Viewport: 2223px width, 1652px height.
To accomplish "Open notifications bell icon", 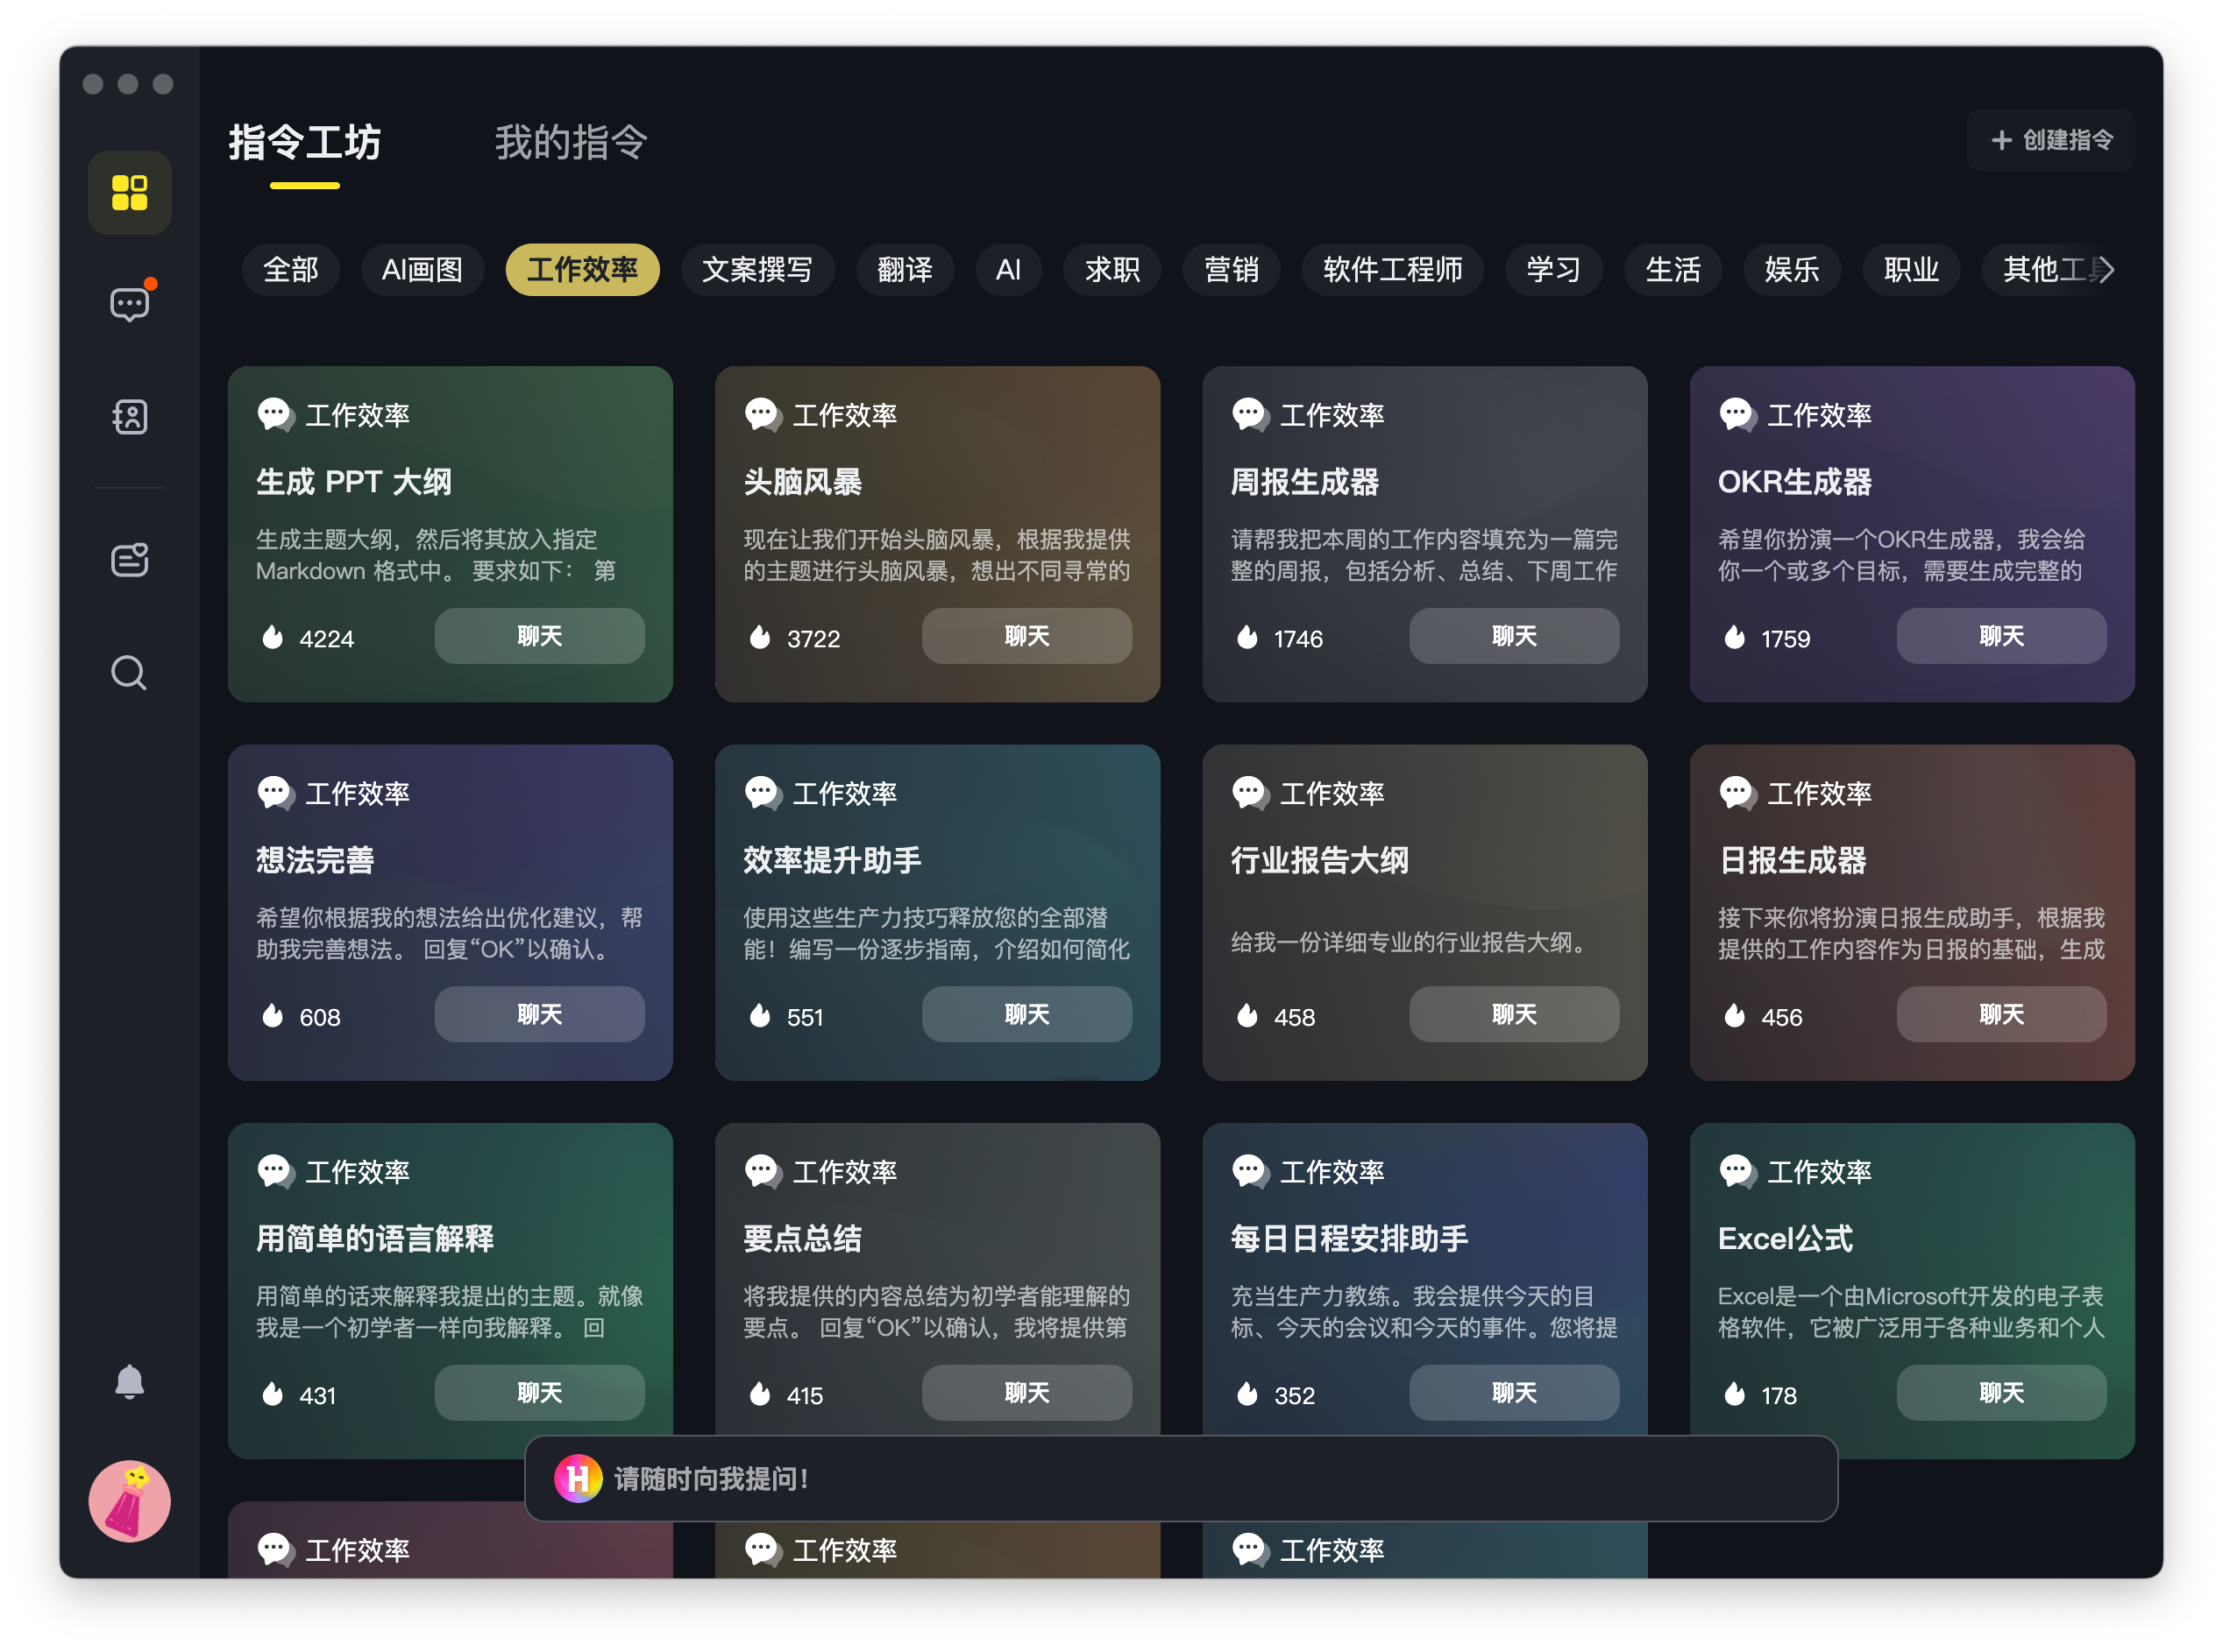I will point(129,1381).
